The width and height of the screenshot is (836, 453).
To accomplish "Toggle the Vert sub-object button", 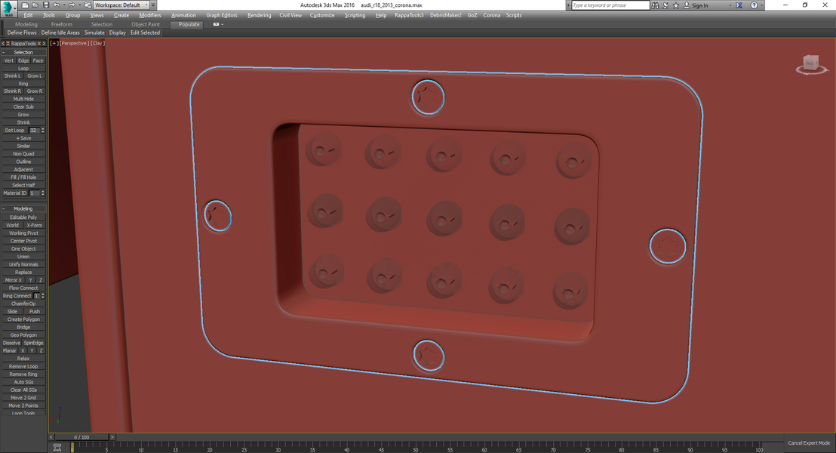I will click(x=9, y=61).
